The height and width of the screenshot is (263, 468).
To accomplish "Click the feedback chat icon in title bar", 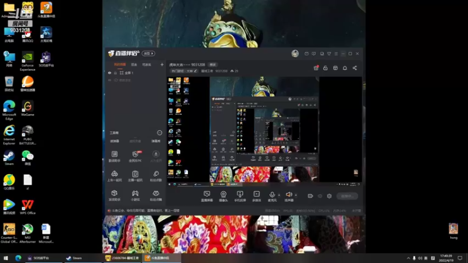I will [x=314, y=54].
